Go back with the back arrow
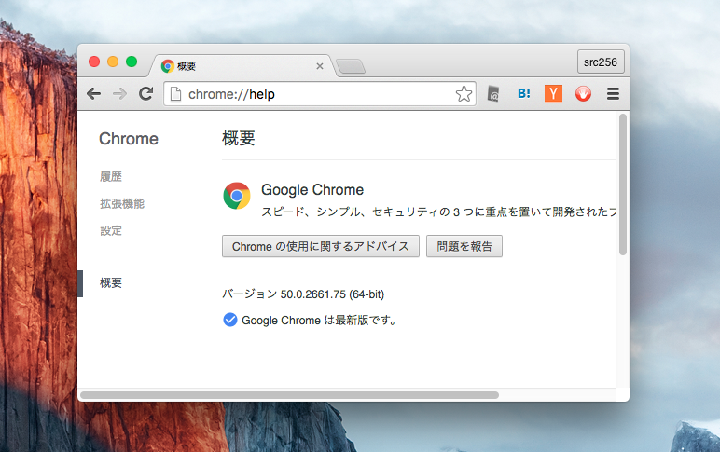720x452 pixels. point(93,94)
